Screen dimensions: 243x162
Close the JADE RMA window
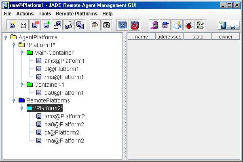(x=237, y=5)
